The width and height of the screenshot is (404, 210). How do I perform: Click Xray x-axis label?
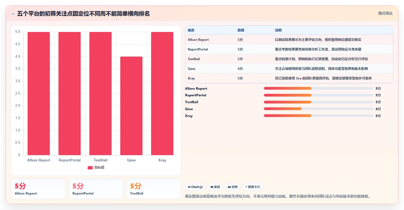click(x=162, y=160)
